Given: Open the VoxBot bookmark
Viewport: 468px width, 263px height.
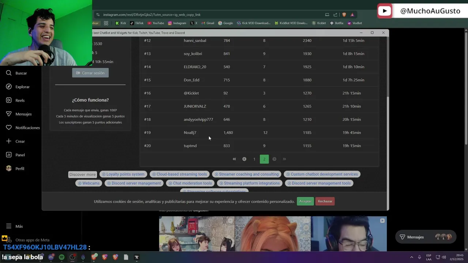Looking at the screenshot, I should (355, 23).
